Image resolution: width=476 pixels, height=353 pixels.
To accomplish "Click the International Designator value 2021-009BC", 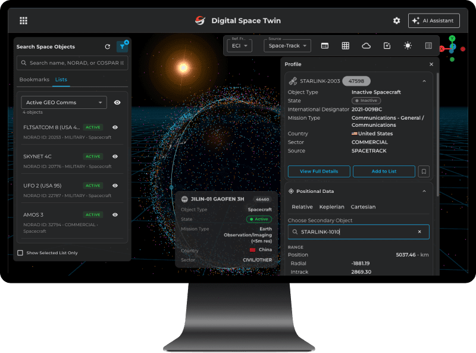I will point(367,110).
